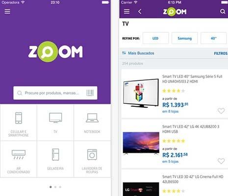Apply the 40" size refine filter
The height and width of the screenshot is (196, 228).
click(213, 38)
